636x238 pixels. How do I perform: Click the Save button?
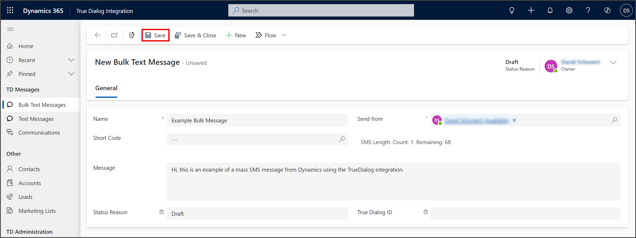(x=156, y=35)
